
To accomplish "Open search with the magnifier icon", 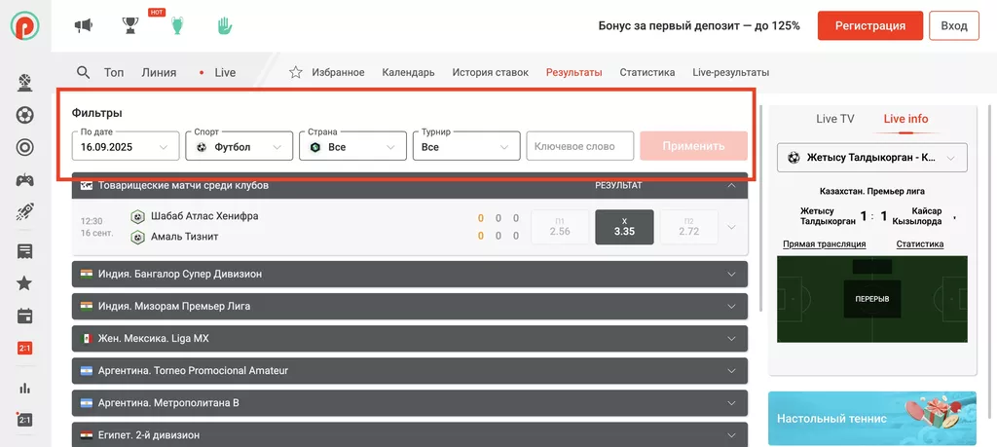I will (84, 72).
